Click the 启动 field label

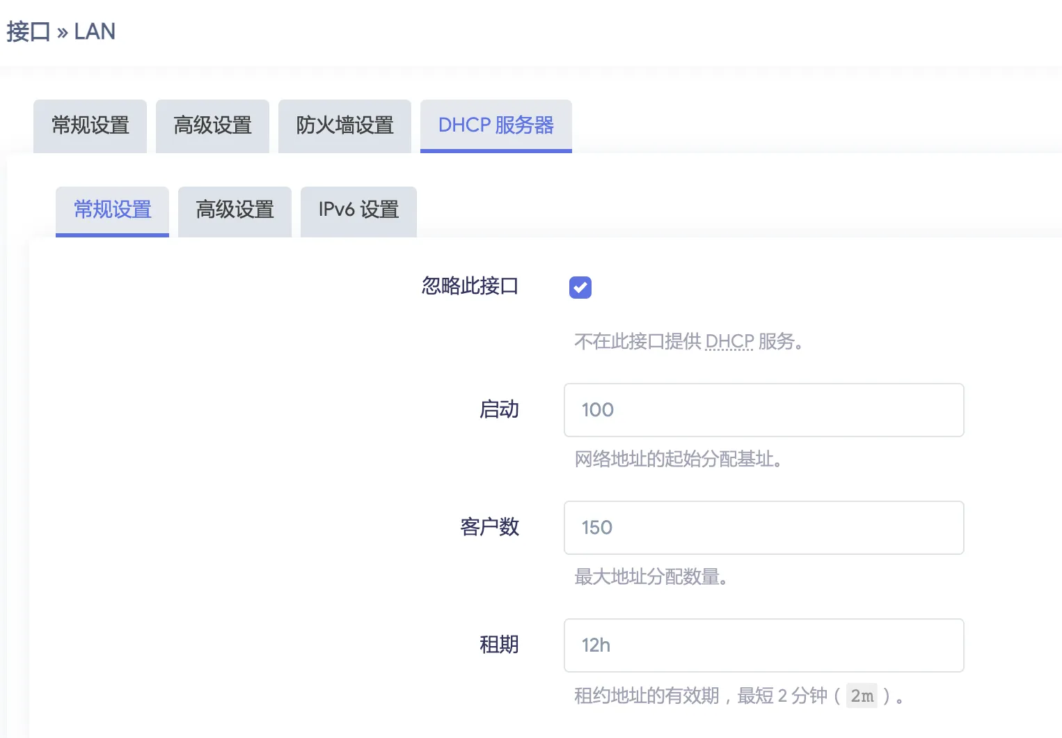[499, 409]
